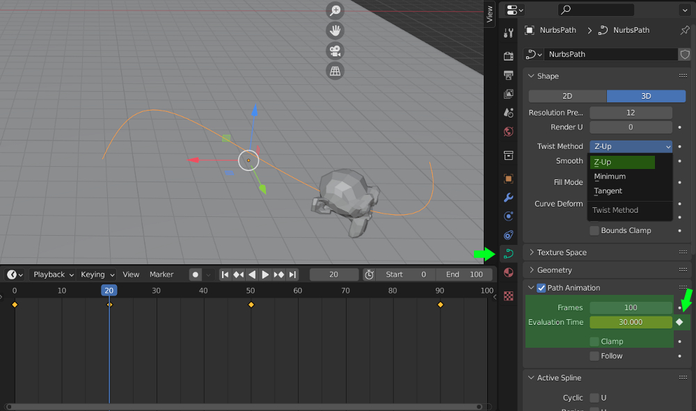Open the Collection properties box icon

509,155
